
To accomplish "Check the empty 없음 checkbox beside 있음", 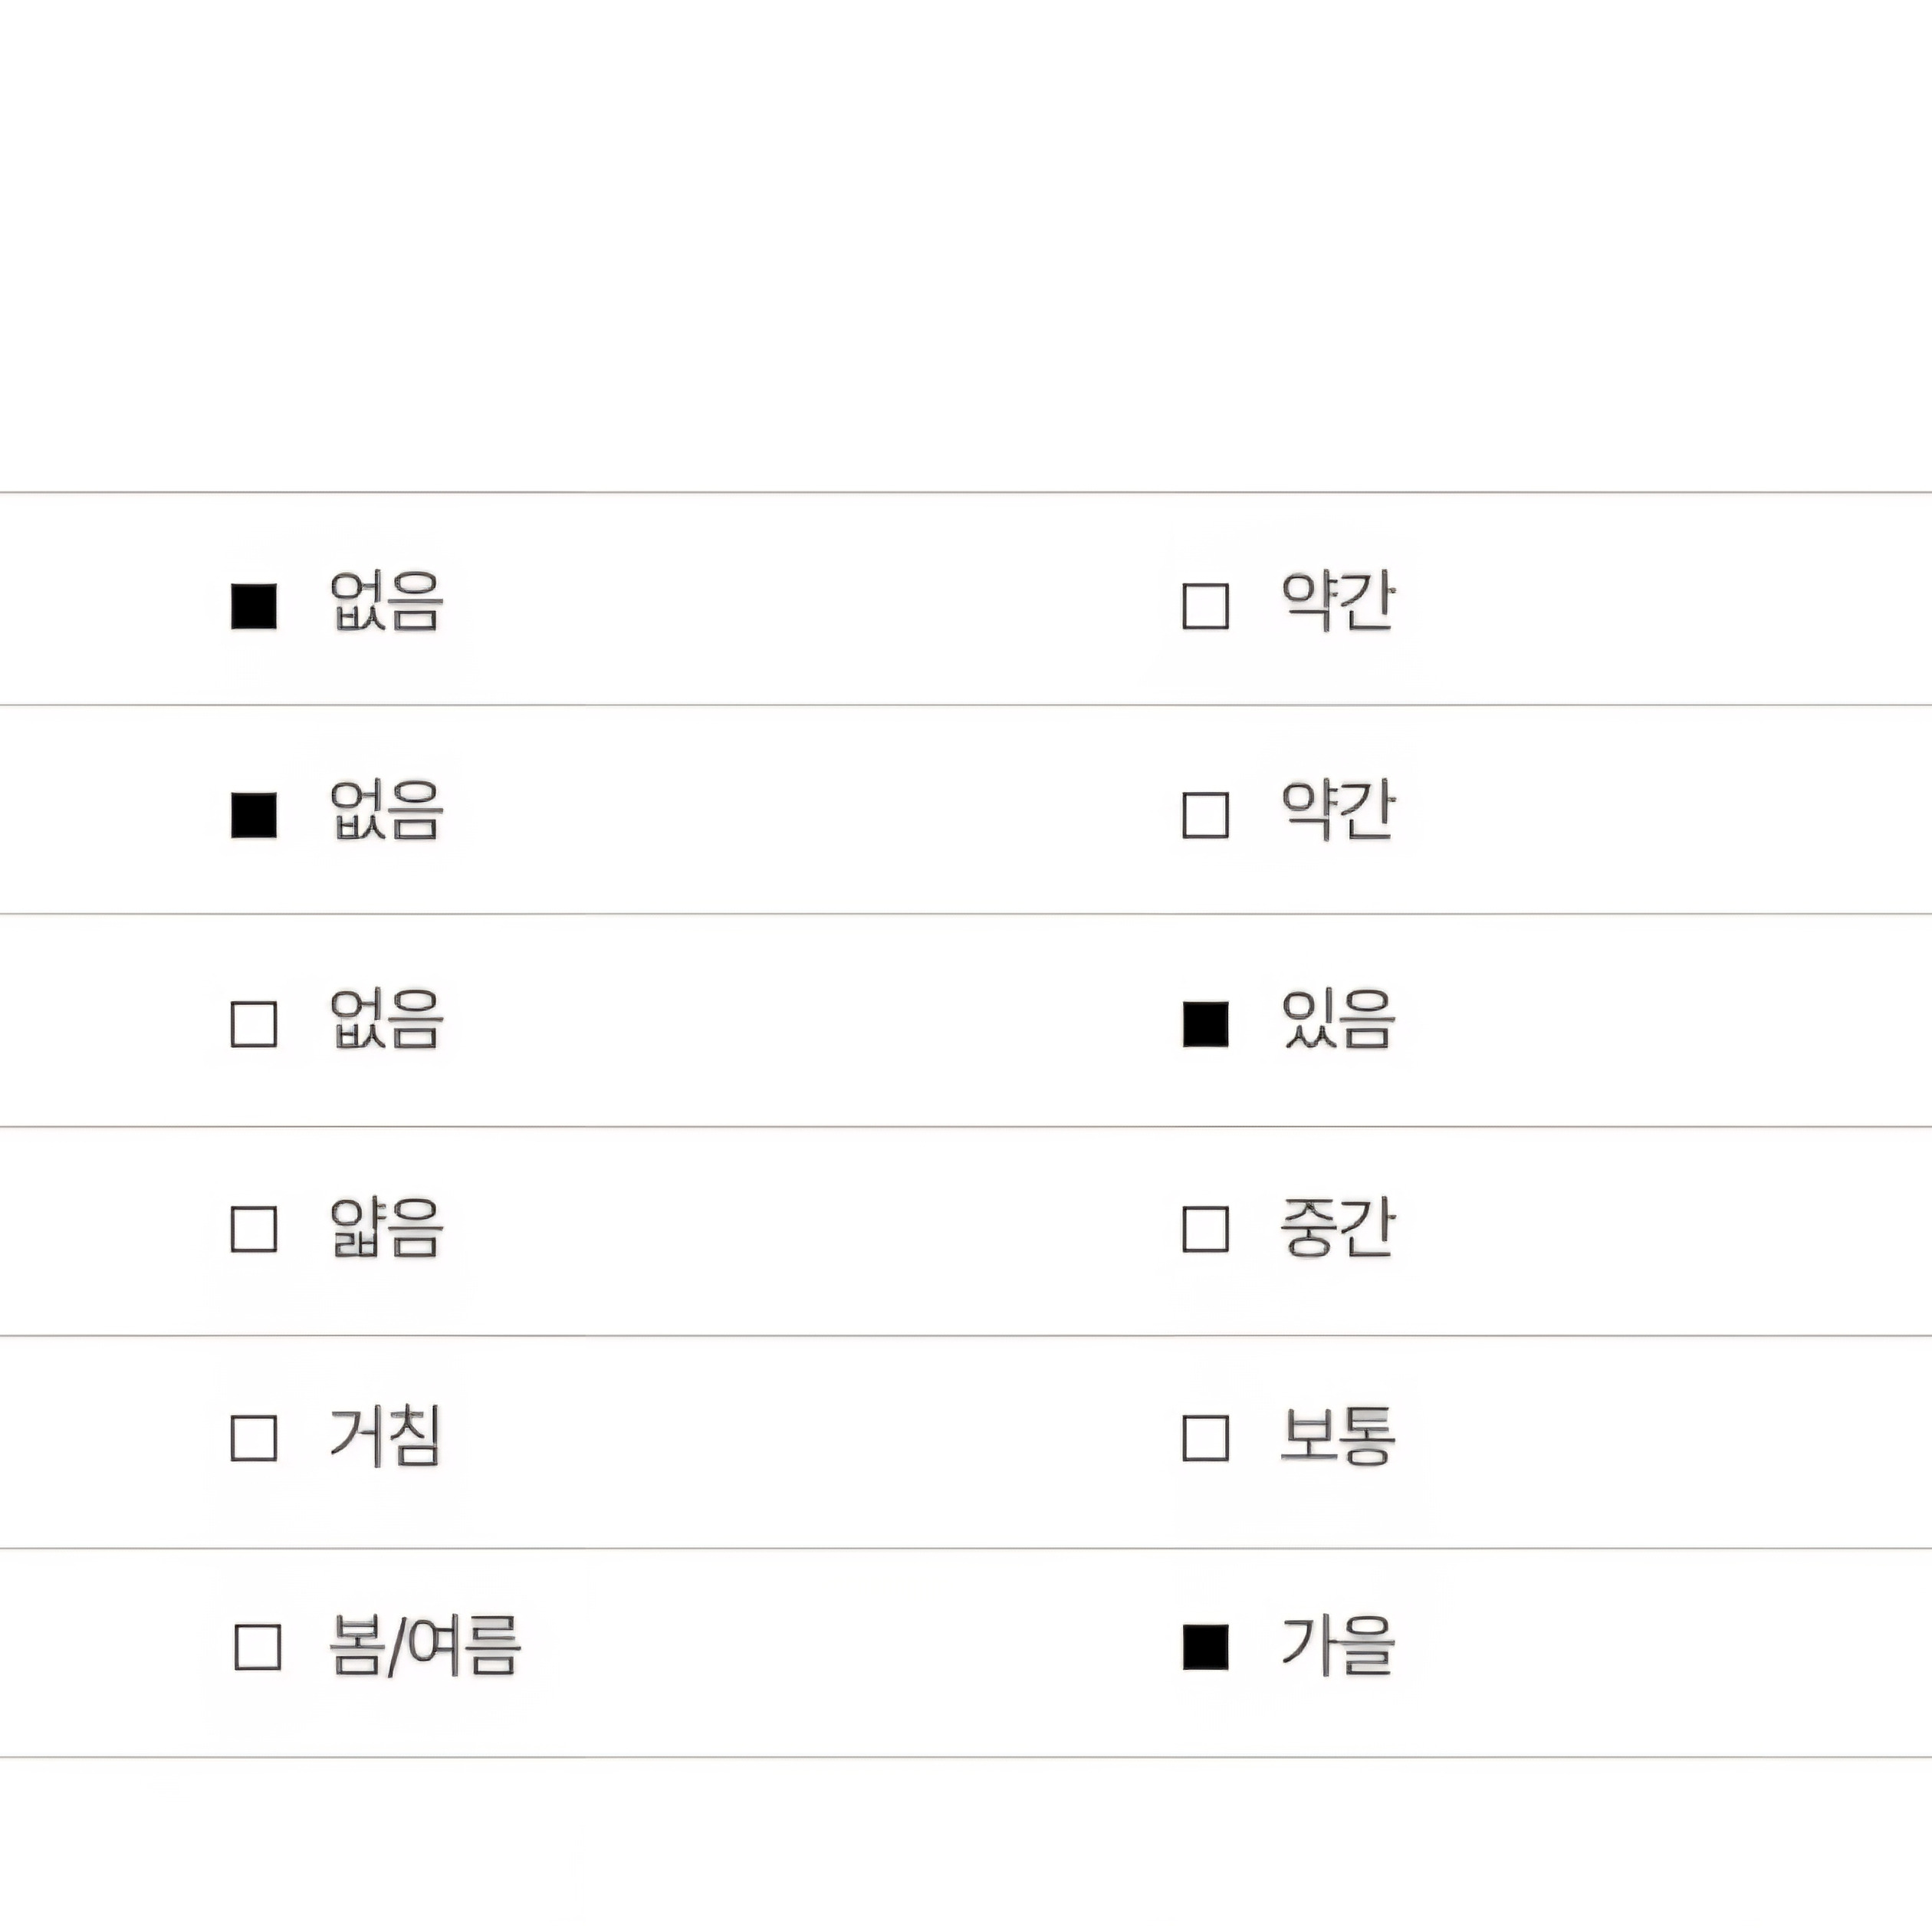I will (254, 1024).
